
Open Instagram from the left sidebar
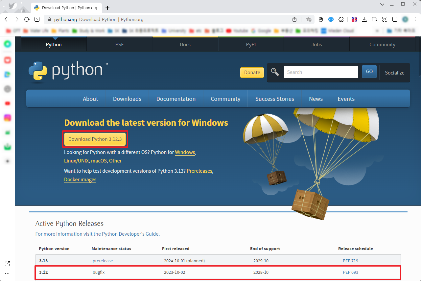tap(7, 118)
